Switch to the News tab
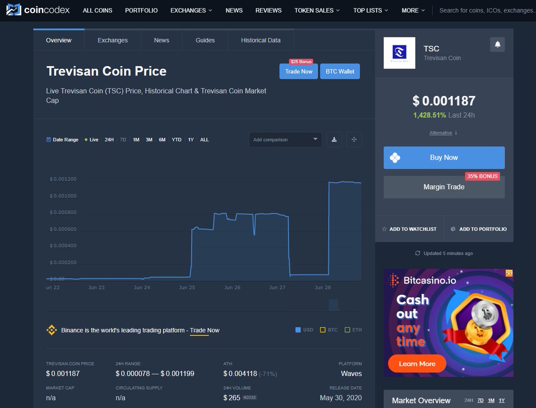 (162, 40)
